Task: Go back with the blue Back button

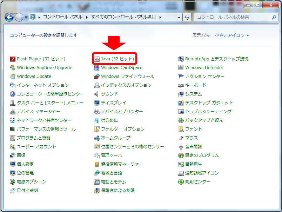Action: tap(9, 18)
